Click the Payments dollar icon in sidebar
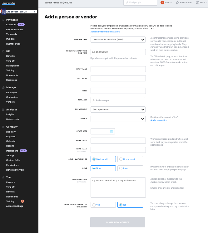 click(3, 20)
